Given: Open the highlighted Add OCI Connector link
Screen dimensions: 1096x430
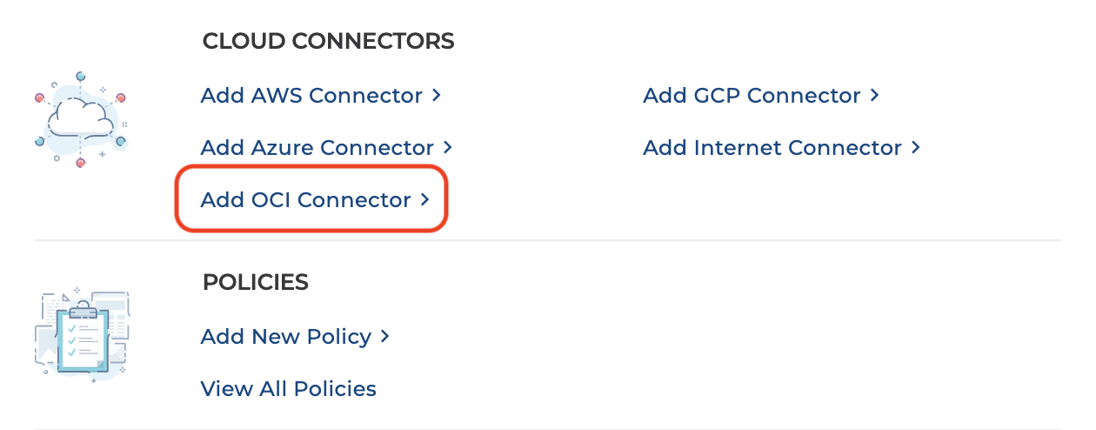Looking at the screenshot, I should coord(305,200).
